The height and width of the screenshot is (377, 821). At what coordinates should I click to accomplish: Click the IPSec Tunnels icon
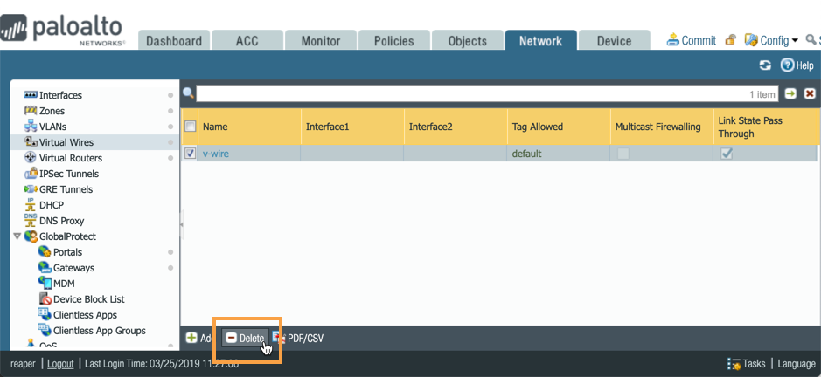(31, 173)
